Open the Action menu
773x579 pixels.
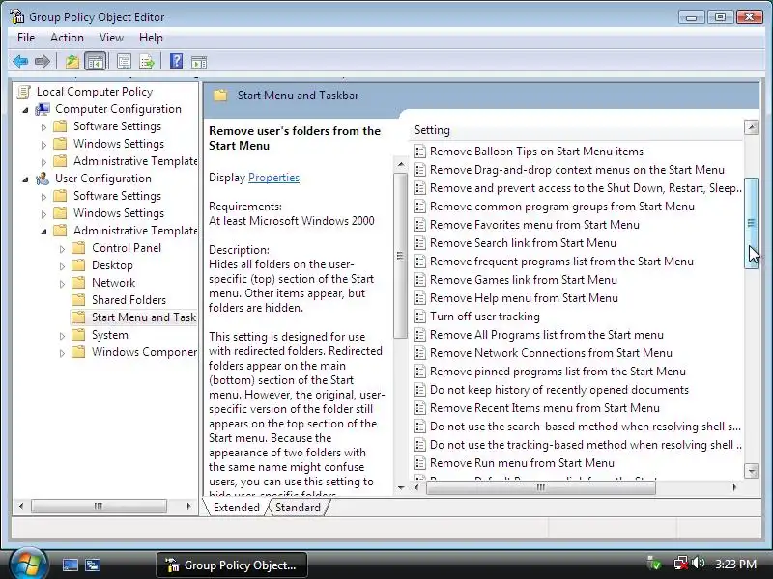67,38
